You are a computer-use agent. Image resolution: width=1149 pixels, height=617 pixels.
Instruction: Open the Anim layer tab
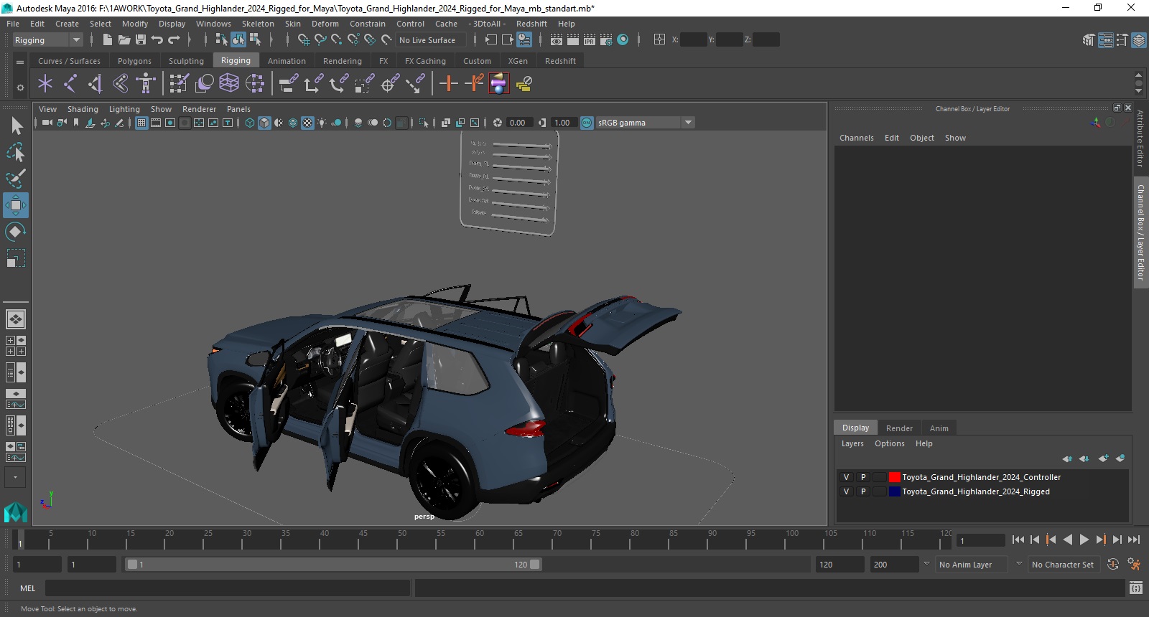click(x=939, y=428)
